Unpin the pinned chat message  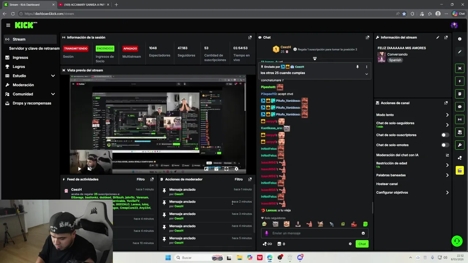pos(357,67)
